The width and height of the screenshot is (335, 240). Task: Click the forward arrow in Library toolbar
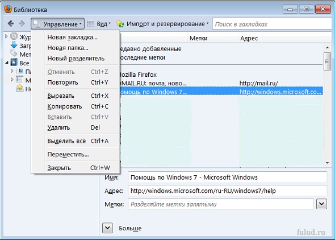pos(22,23)
